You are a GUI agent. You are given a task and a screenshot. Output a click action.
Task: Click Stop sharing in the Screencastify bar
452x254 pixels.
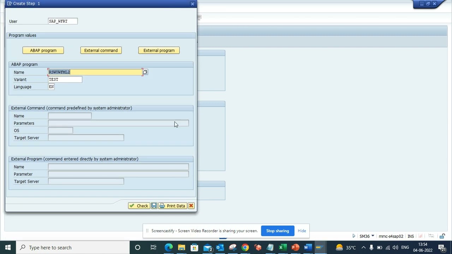click(x=278, y=231)
